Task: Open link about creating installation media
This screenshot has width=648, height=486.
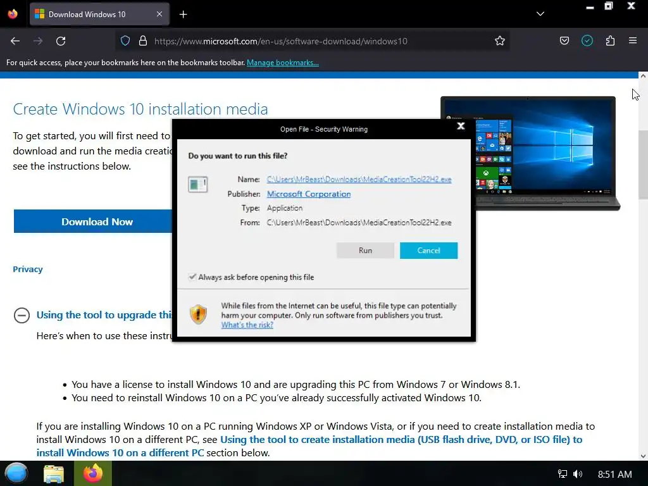Action: pos(309,446)
